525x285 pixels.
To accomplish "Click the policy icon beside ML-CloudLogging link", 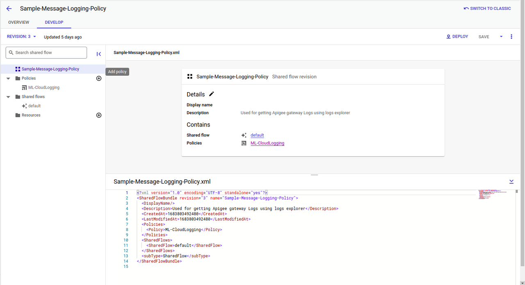I will [244, 143].
